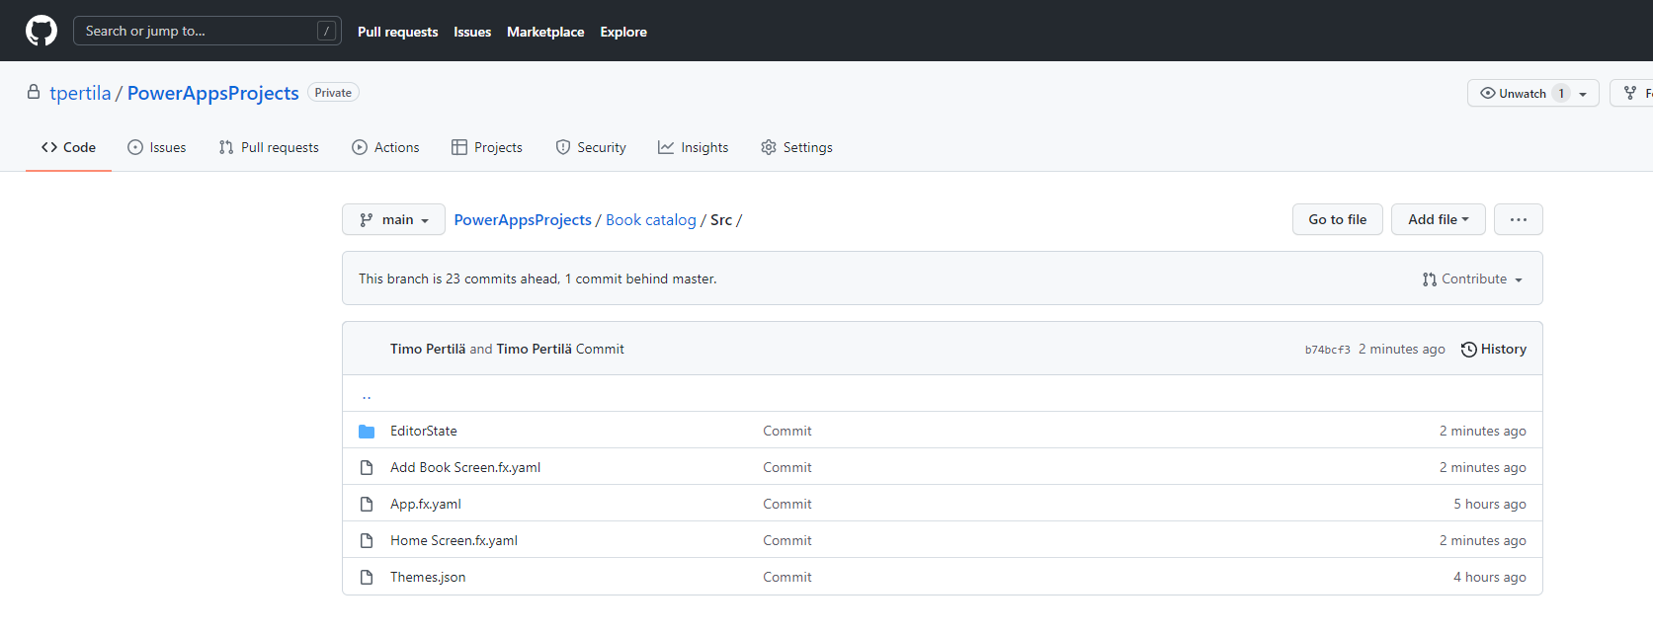Expand the Contribute dropdown
The width and height of the screenshot is (1653, 635).
1472,279
